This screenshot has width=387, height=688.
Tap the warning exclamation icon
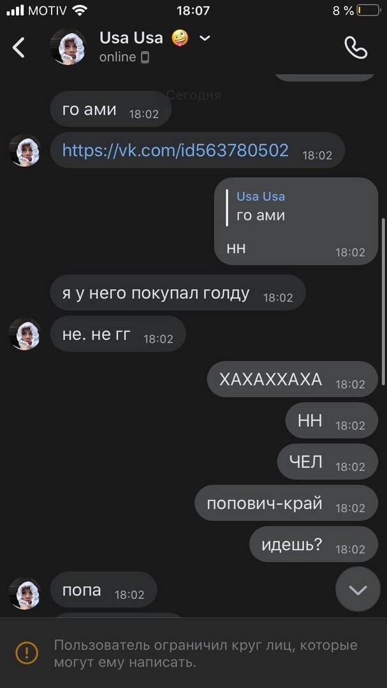point(27,653)
